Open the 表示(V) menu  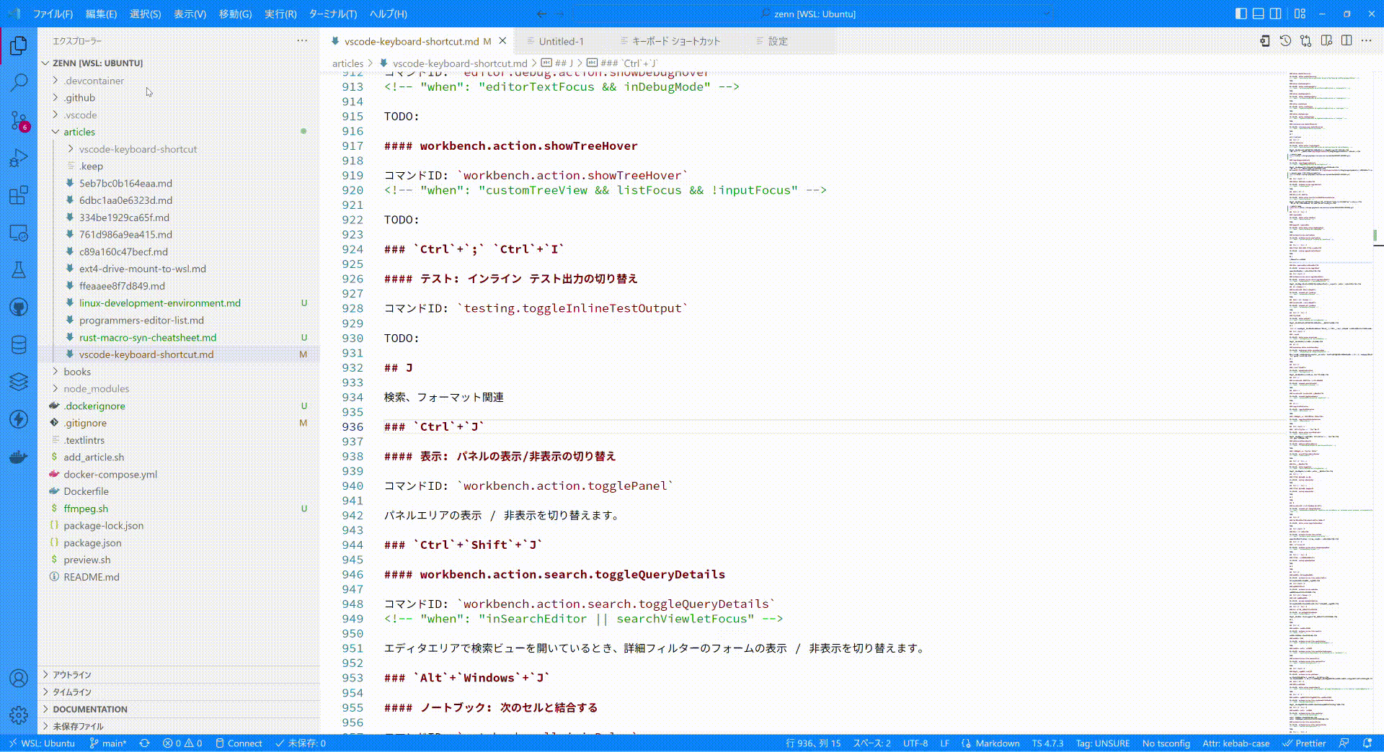pos(190,14)
